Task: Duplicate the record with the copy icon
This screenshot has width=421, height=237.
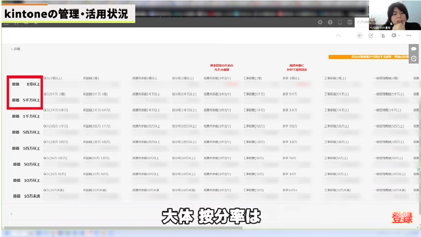Action: pos(382,35)
